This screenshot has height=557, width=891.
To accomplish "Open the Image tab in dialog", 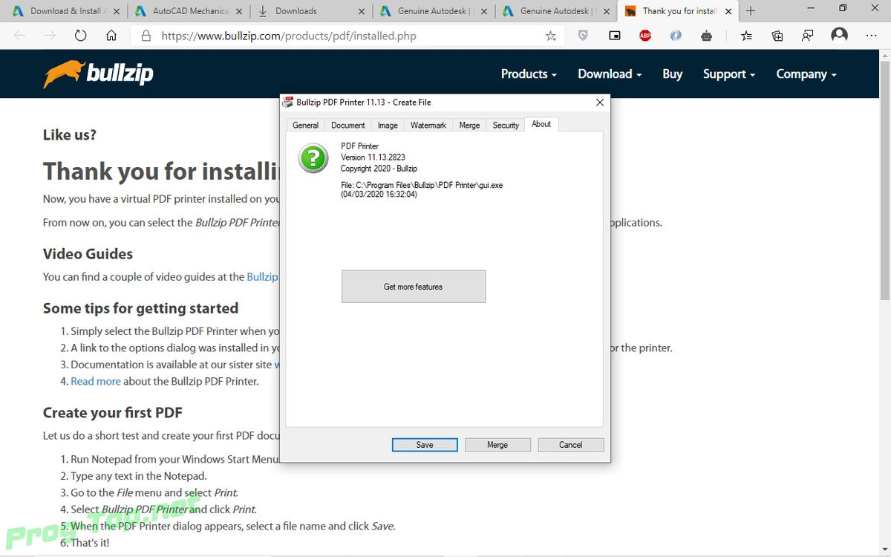I will click(x=388, y=125).
